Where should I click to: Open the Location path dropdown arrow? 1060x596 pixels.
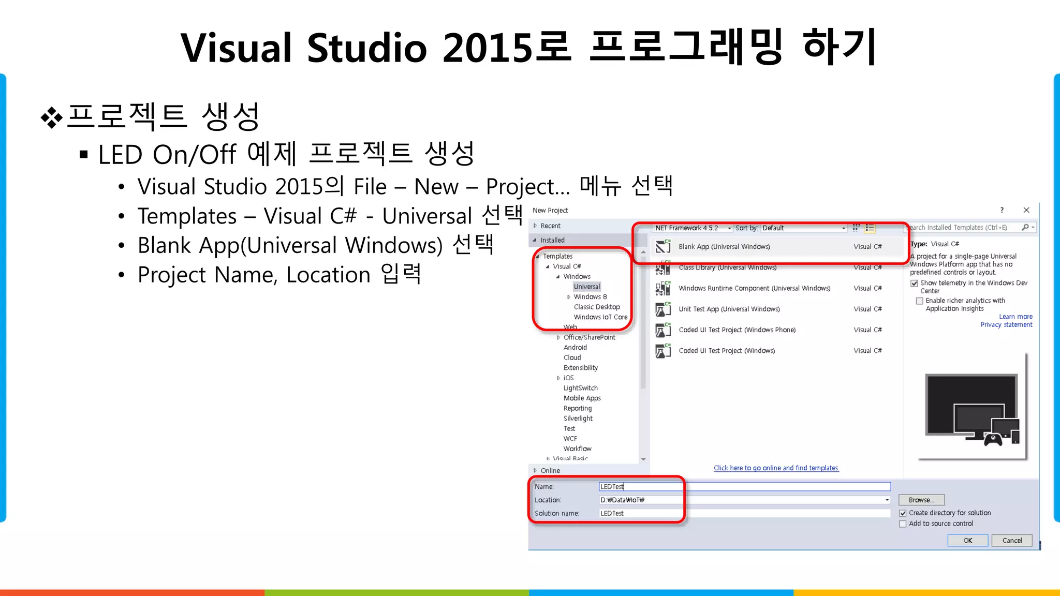tap(887, 500)
